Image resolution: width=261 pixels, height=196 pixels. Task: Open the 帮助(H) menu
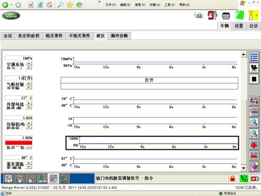tap(185, 5)
